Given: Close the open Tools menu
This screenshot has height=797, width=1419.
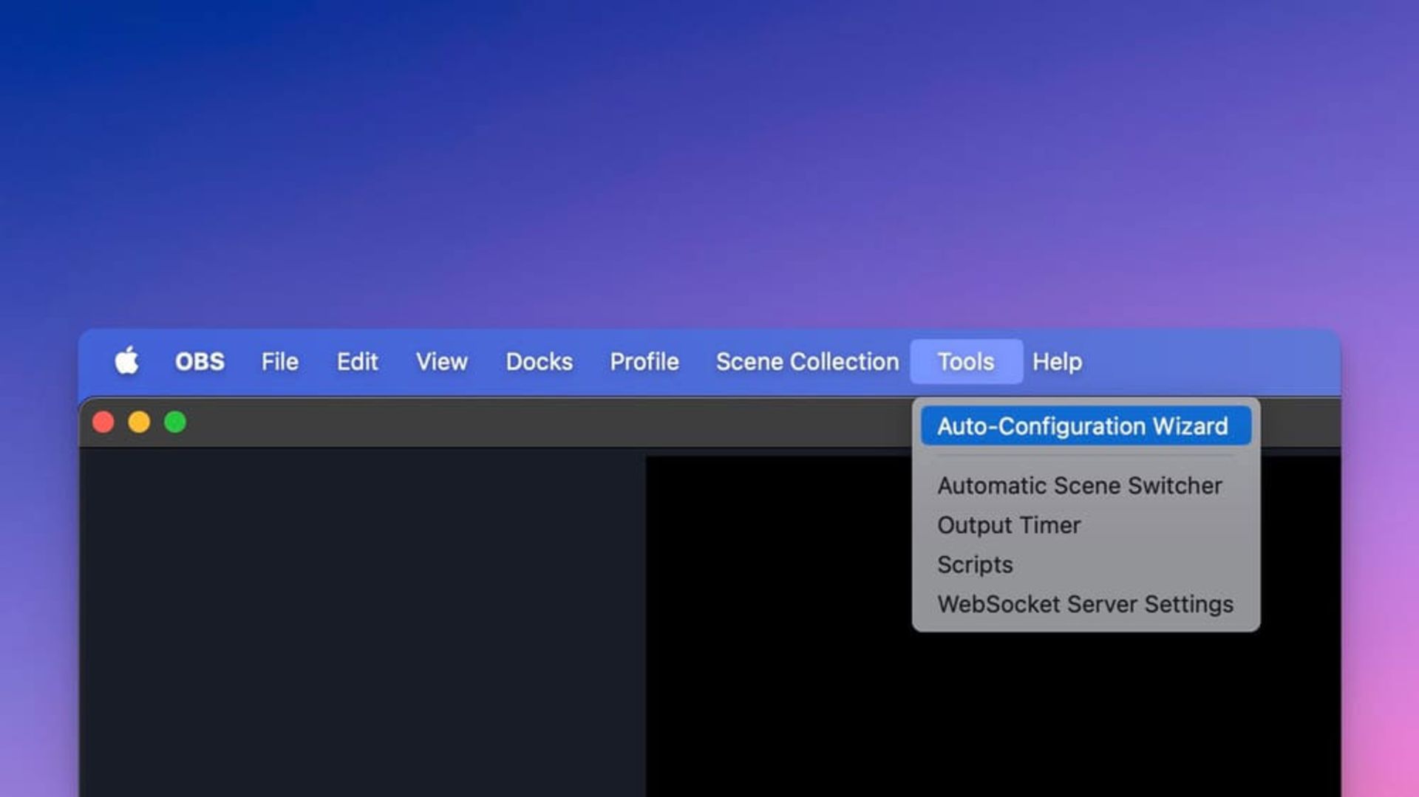Looking at the screenshot, I should coord(967,362).
